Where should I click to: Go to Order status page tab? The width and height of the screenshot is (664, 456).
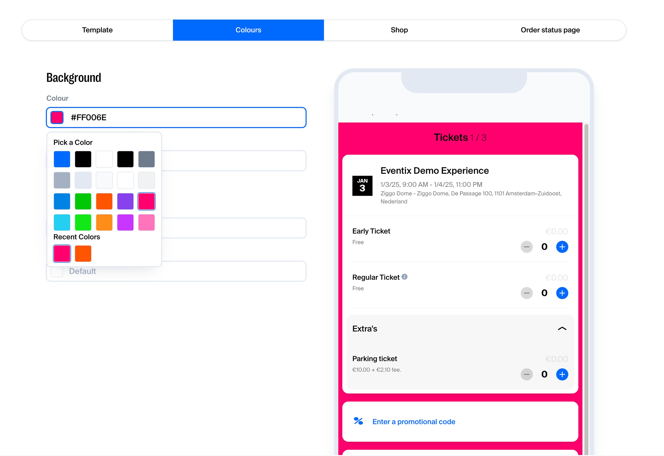click(x=550, y=30)
